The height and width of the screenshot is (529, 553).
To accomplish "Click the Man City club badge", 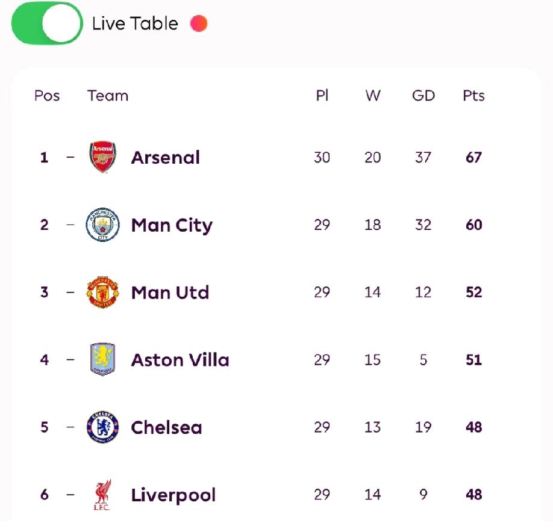I will (102, 225).
